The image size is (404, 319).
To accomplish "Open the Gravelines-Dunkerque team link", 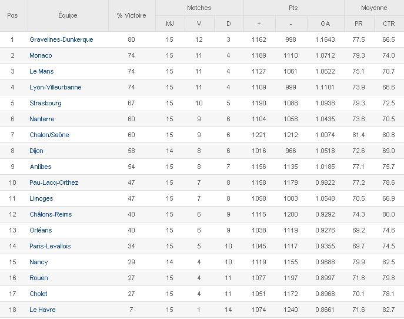I will coord(61,39).
